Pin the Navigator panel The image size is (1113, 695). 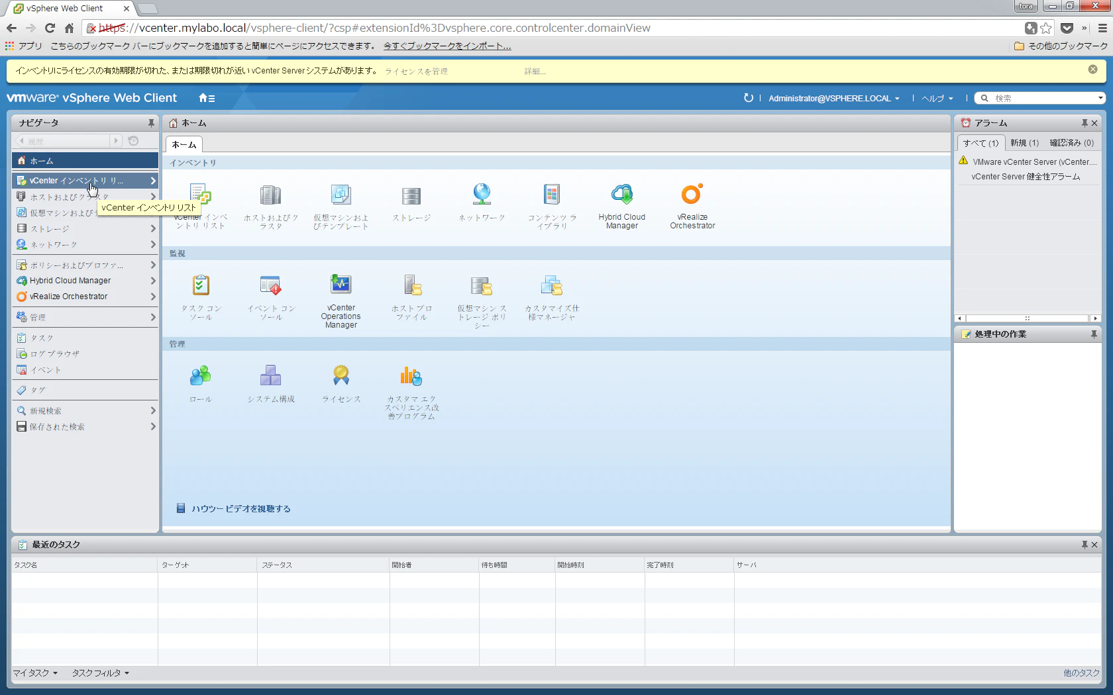[x=151, y=123]
